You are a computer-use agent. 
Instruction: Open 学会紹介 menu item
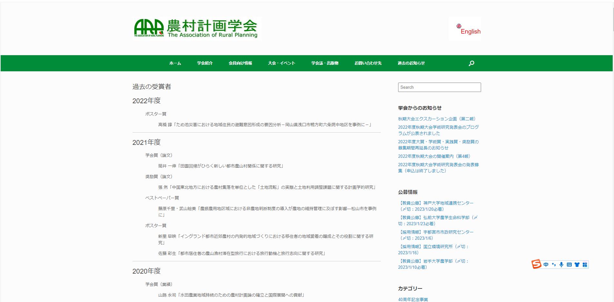click(205, 63)
